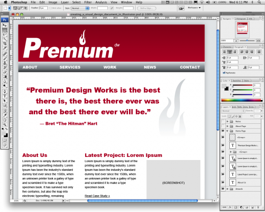Select the Path Selection tool
Screen dimensions: 265x212
[x=5, y=101]
